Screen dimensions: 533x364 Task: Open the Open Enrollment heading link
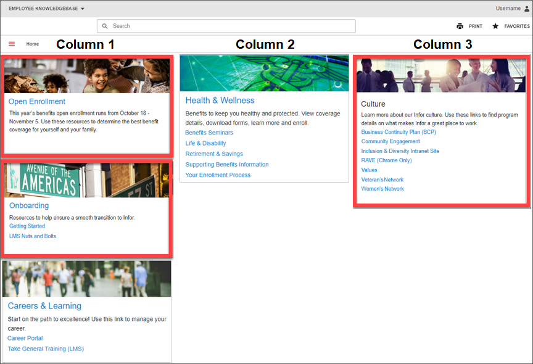point(37,101)
